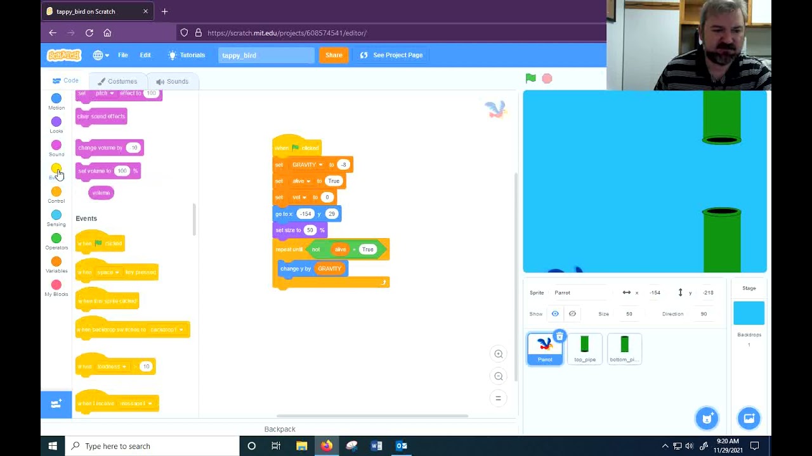812x456 pixels.
Task: Select the bottom_pipe sprite thumbnail
Action: [x=625, y=349]
